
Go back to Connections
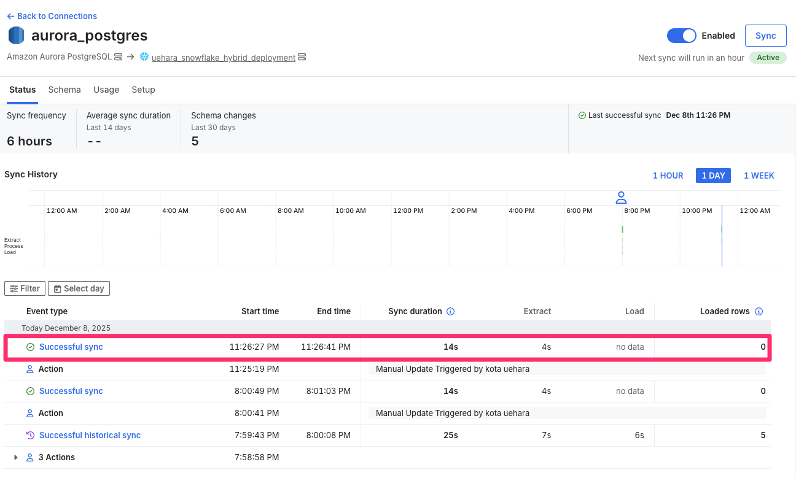tap(52, 16)
